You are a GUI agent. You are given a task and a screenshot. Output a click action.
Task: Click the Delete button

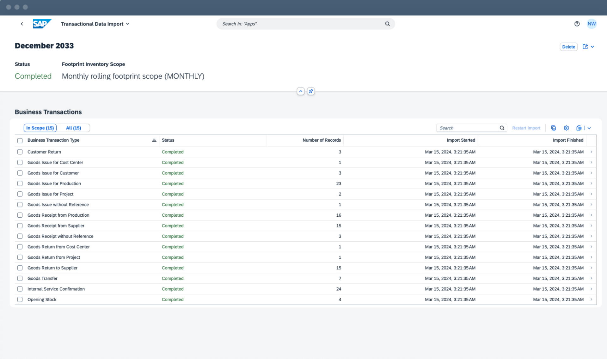click(568, 47)
